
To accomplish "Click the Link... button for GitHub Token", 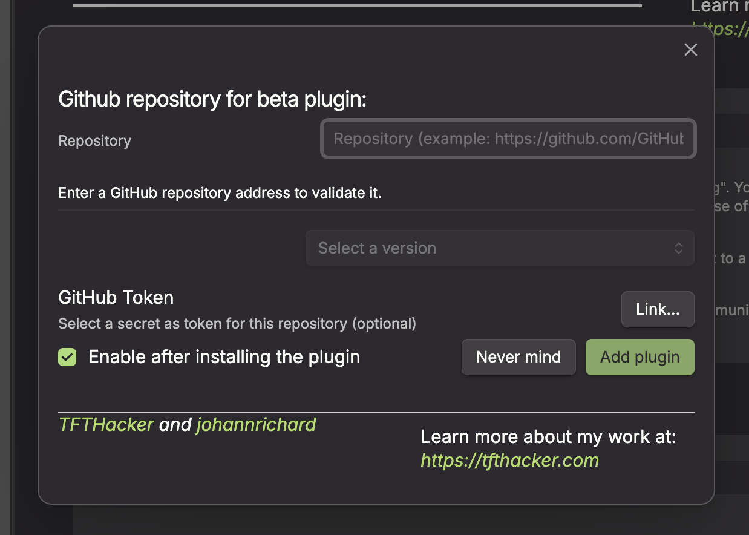I will coord(658,309).
